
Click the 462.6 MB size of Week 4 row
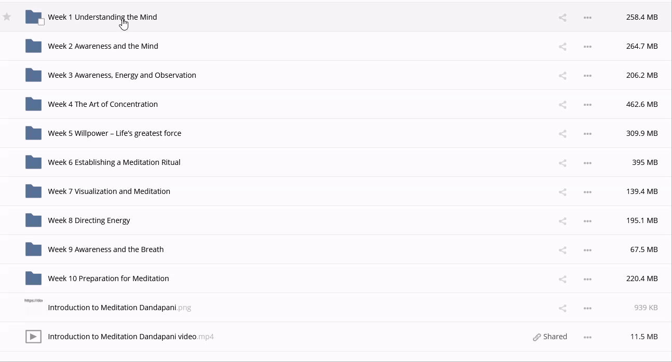[x=642, y=104]
